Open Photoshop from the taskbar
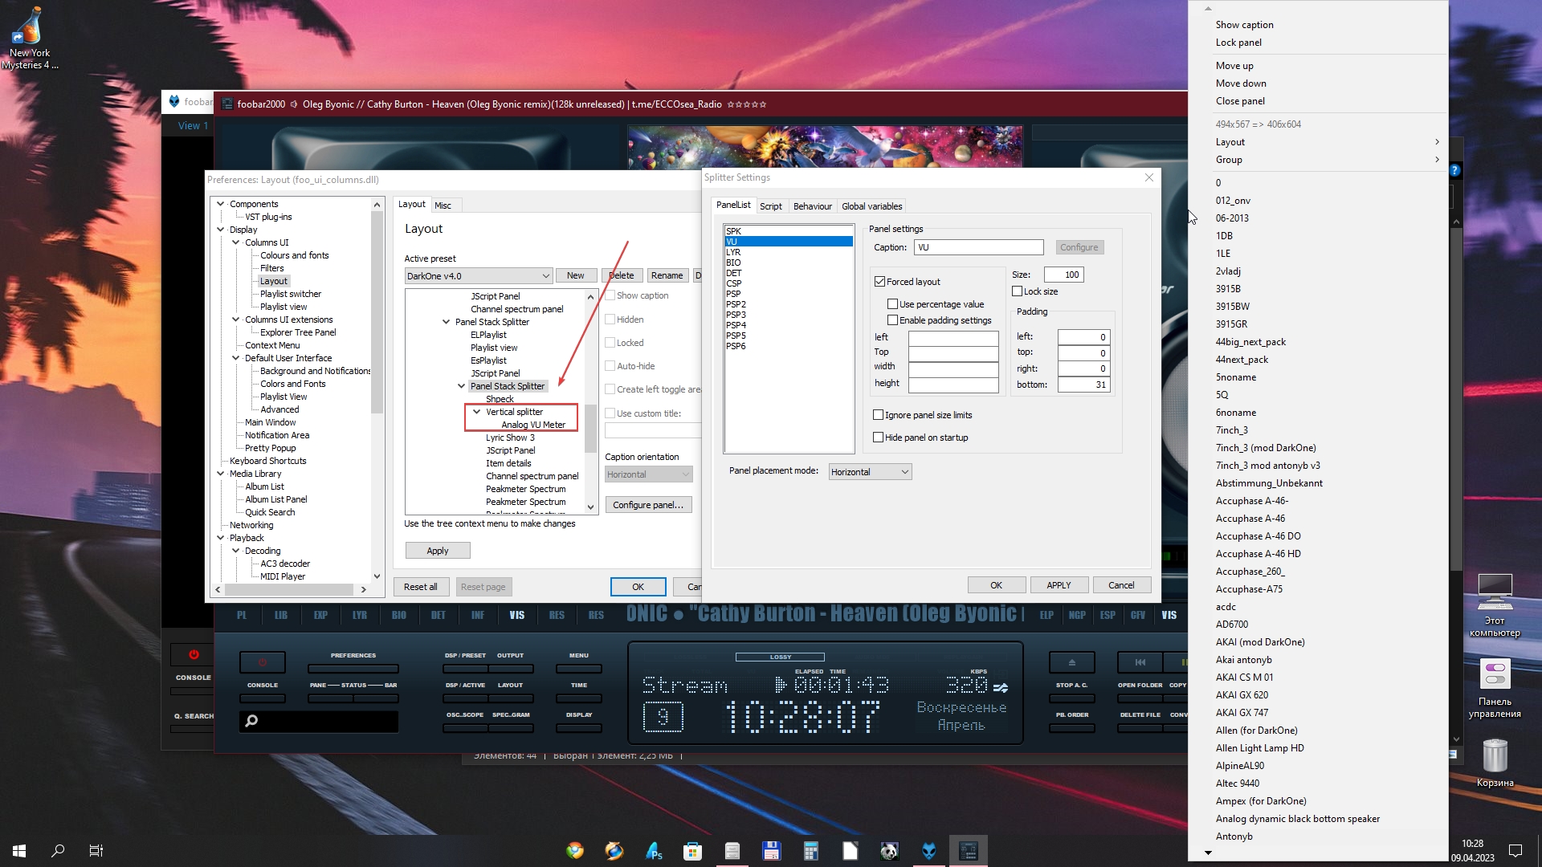 coord(654,851)
